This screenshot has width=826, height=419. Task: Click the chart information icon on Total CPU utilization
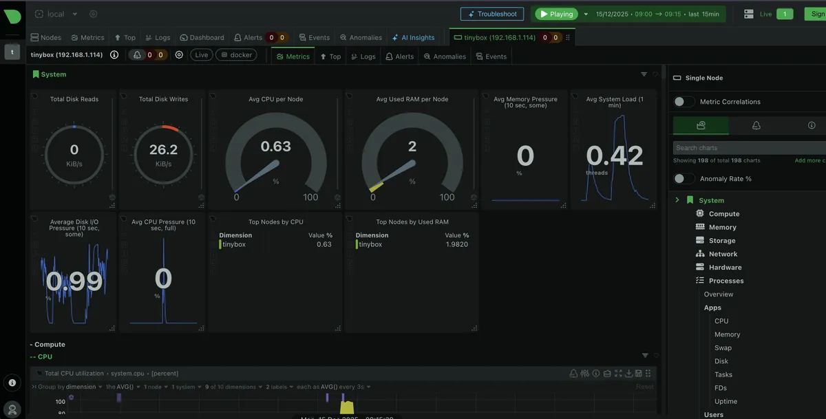596,373
